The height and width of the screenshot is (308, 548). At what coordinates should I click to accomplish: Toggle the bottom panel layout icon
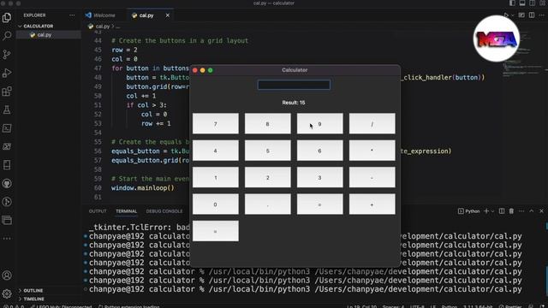[x=522, y=3]
